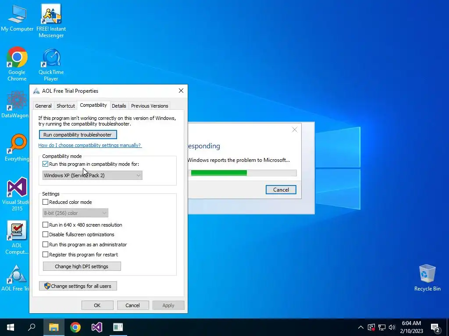Open File Explorer from the taskbar

click(53, 327)
